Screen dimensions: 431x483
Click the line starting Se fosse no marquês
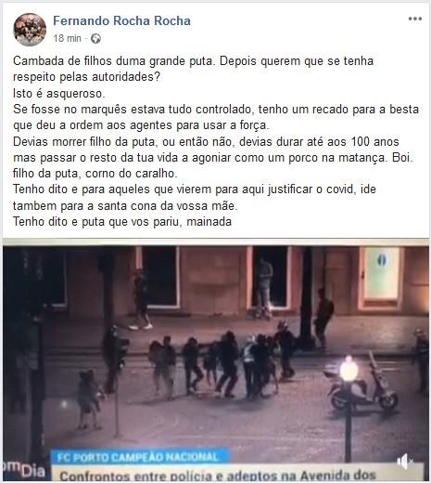click(216, 110)
